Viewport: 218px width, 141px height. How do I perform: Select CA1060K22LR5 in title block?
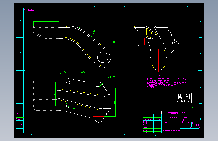[171, 118]
